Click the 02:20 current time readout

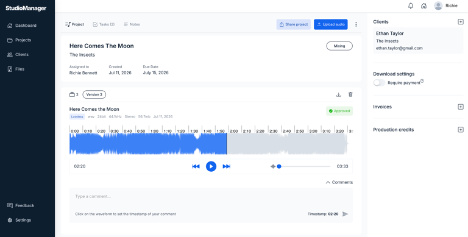80,166
